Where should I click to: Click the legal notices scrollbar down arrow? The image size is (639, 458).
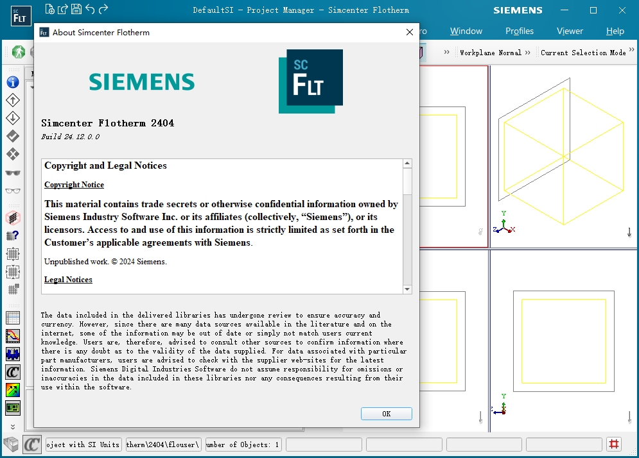tap(407, 289)
